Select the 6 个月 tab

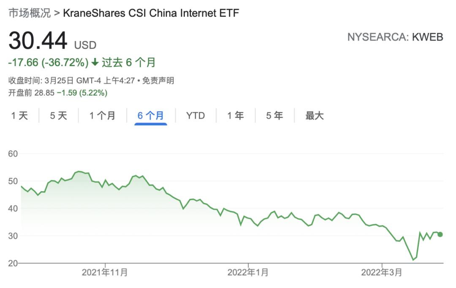(151, 116)
